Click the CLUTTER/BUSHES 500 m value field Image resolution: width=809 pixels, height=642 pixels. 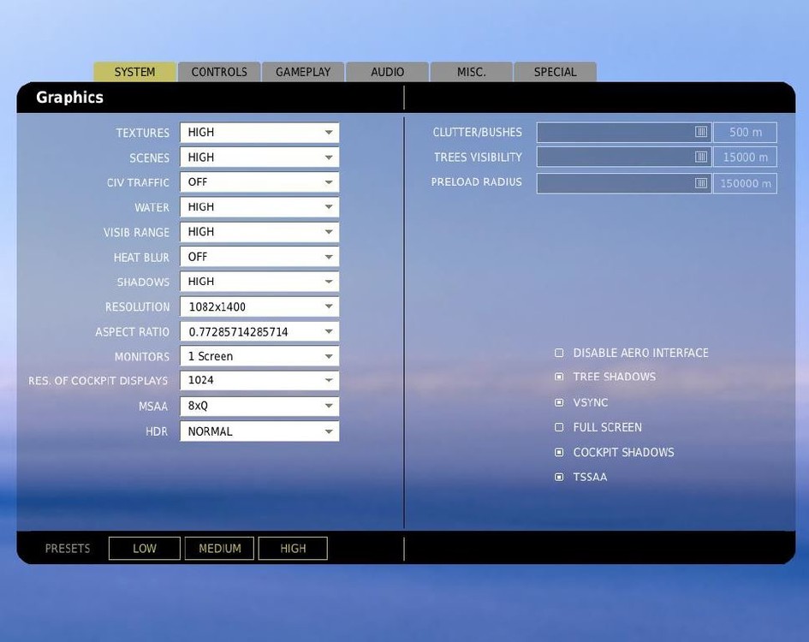click(745, 133)
